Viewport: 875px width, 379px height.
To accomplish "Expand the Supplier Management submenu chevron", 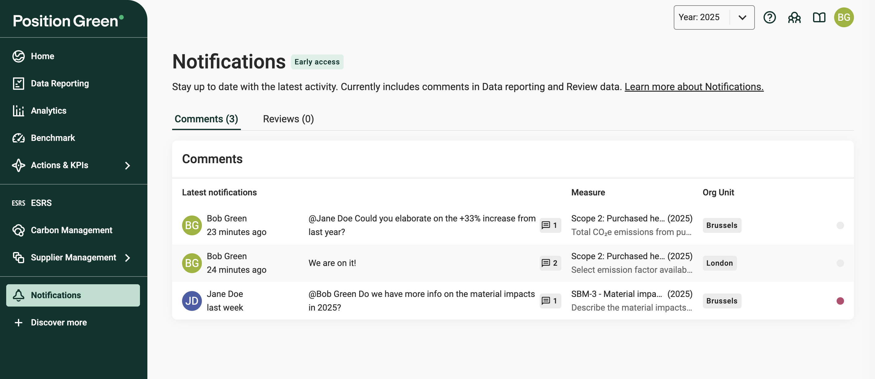I will coord(127,257).
